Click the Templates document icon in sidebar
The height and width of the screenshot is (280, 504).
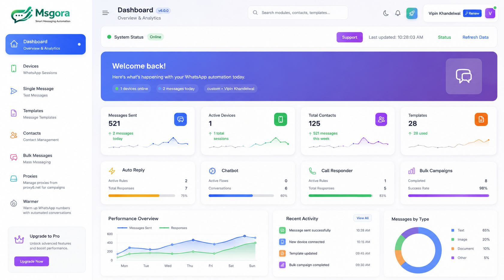click(x=14, y=113)
